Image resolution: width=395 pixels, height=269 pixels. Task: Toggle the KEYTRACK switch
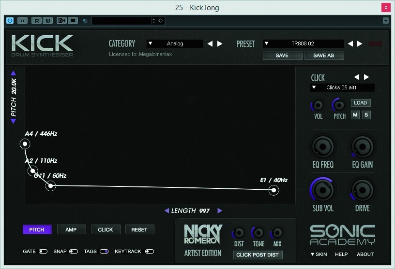tap(150, 252)
